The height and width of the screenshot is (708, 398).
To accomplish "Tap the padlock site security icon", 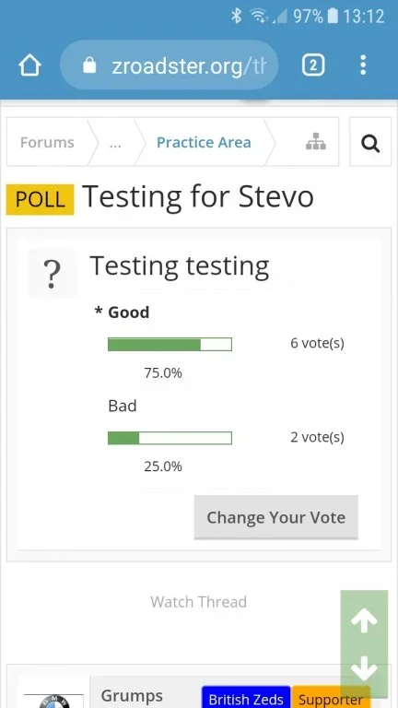I will [89, 65].
